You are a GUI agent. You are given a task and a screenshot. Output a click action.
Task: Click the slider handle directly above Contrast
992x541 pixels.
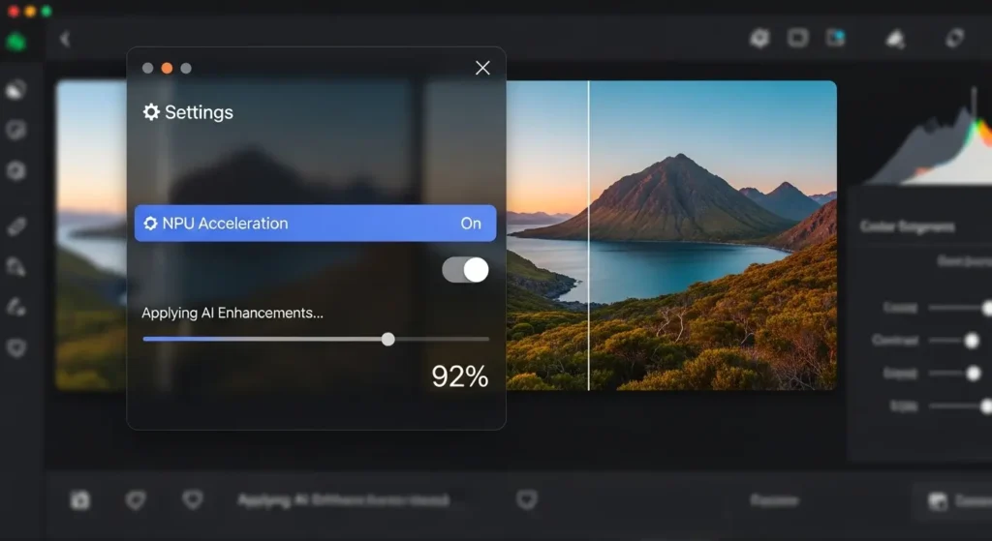pyautogui.click(x=986, y=308)
